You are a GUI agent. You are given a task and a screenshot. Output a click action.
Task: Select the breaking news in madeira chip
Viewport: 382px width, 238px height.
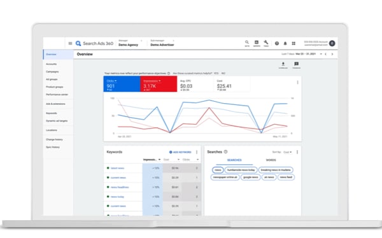click(276, 170)
